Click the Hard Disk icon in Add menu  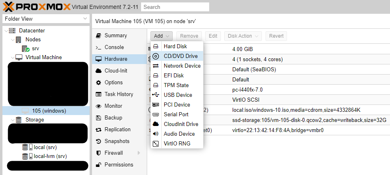click(156, 47)
